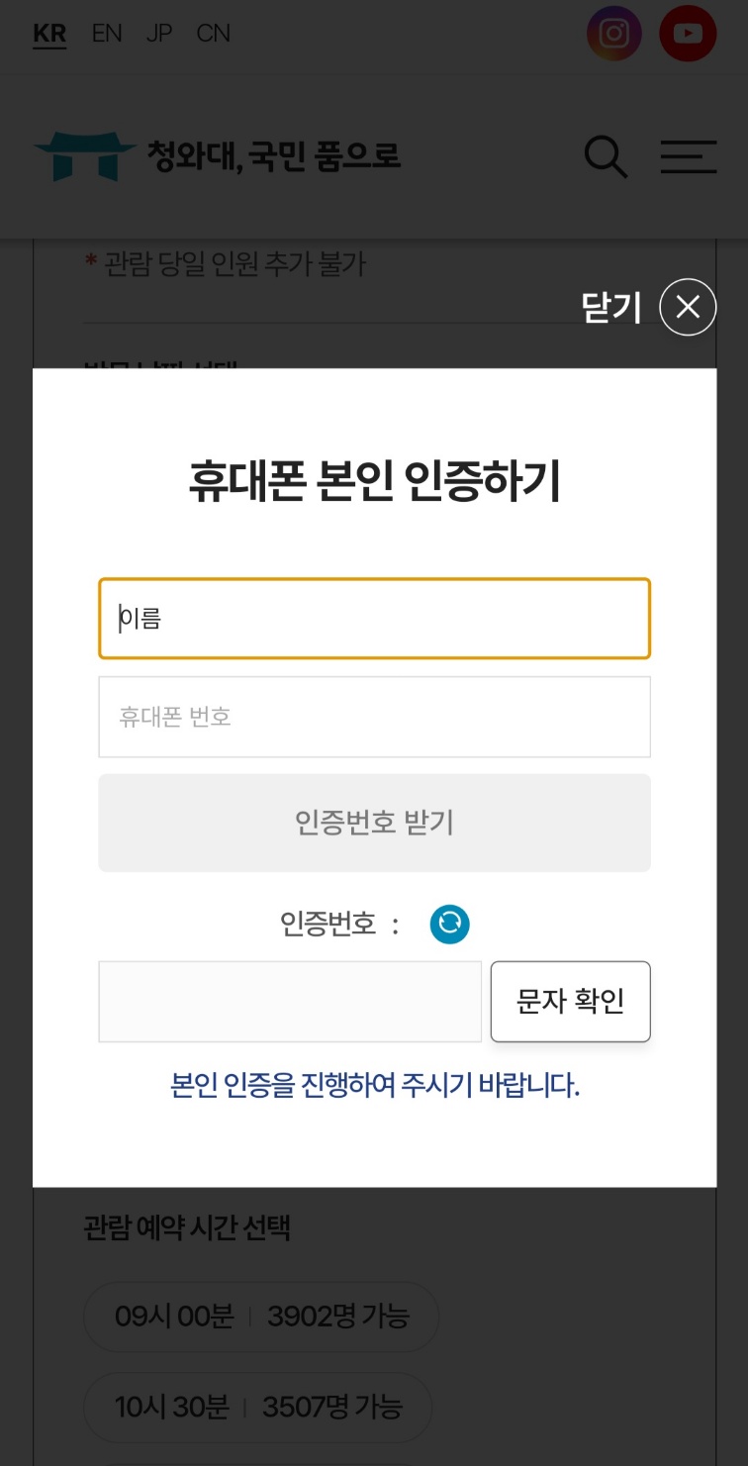Viewport: 748px width, 1466px height.
Task: Click the verification code entry box
Action: point(289,1001)
